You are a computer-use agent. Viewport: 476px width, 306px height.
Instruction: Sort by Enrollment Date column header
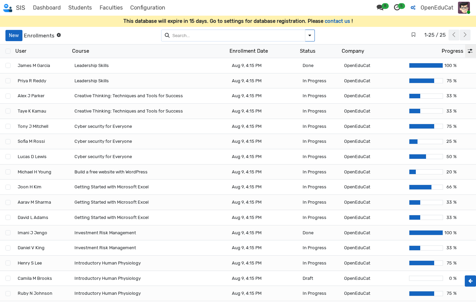[249, 51]
